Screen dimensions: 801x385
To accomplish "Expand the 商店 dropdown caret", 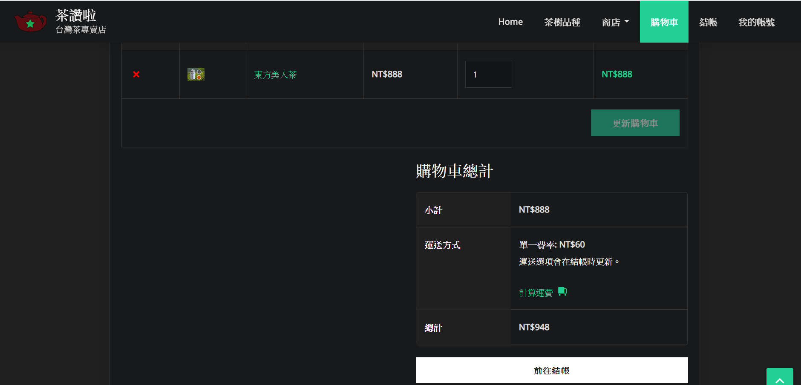I will click(x=627, y=22).
